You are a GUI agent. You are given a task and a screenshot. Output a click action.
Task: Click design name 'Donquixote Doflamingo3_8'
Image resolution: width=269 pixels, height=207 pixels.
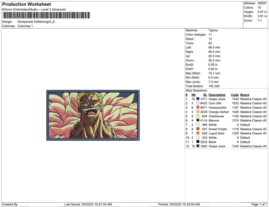[x=36, y=22]
